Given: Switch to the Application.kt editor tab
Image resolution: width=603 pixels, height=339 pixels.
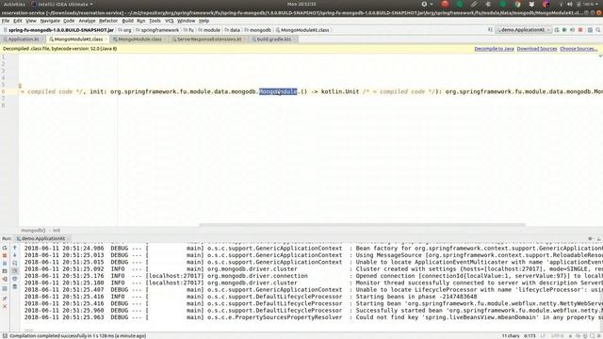Looking at the screenshot, I should click(23, 40).
